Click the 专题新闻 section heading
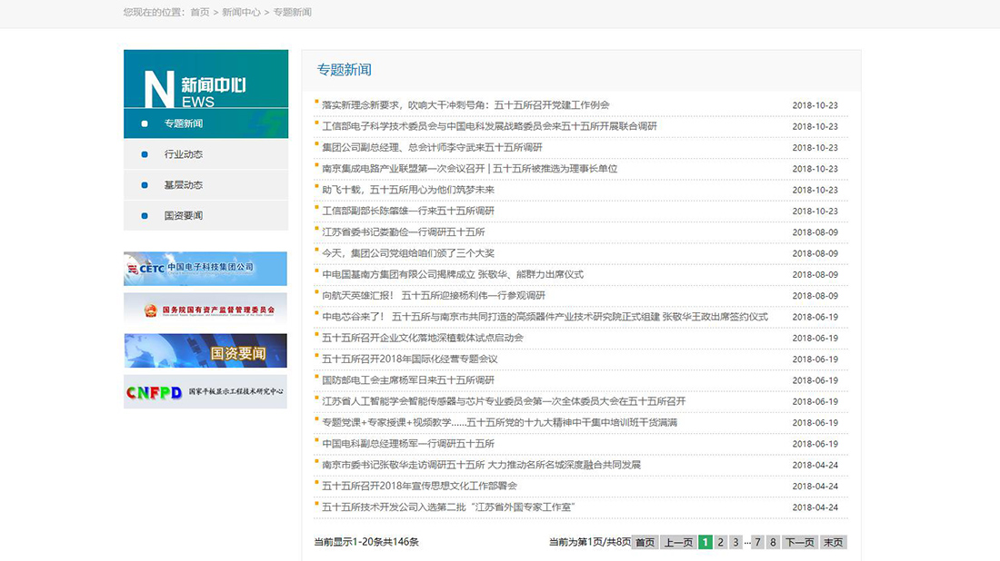The height and width of the screenshot is (561, 1000). [x=345, y=70]
